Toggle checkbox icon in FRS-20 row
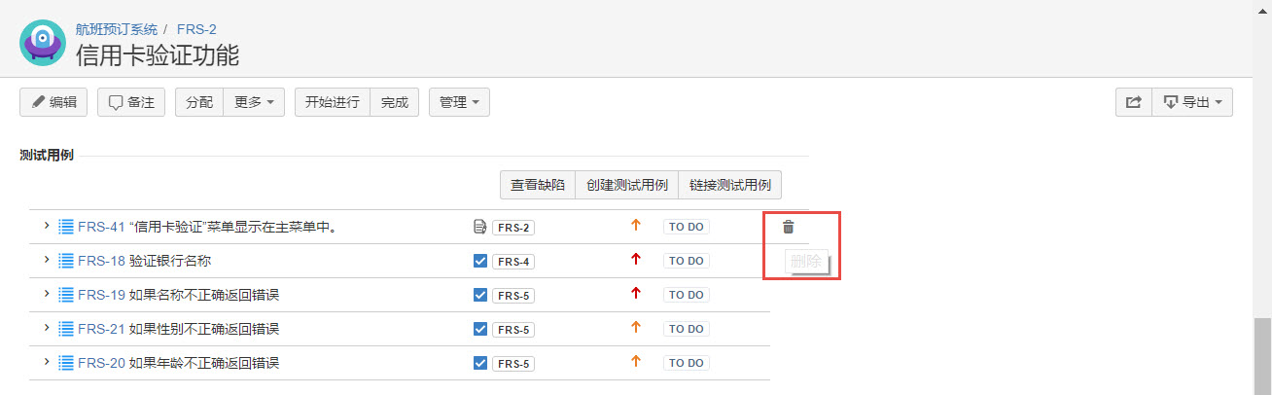 point(479,363)
